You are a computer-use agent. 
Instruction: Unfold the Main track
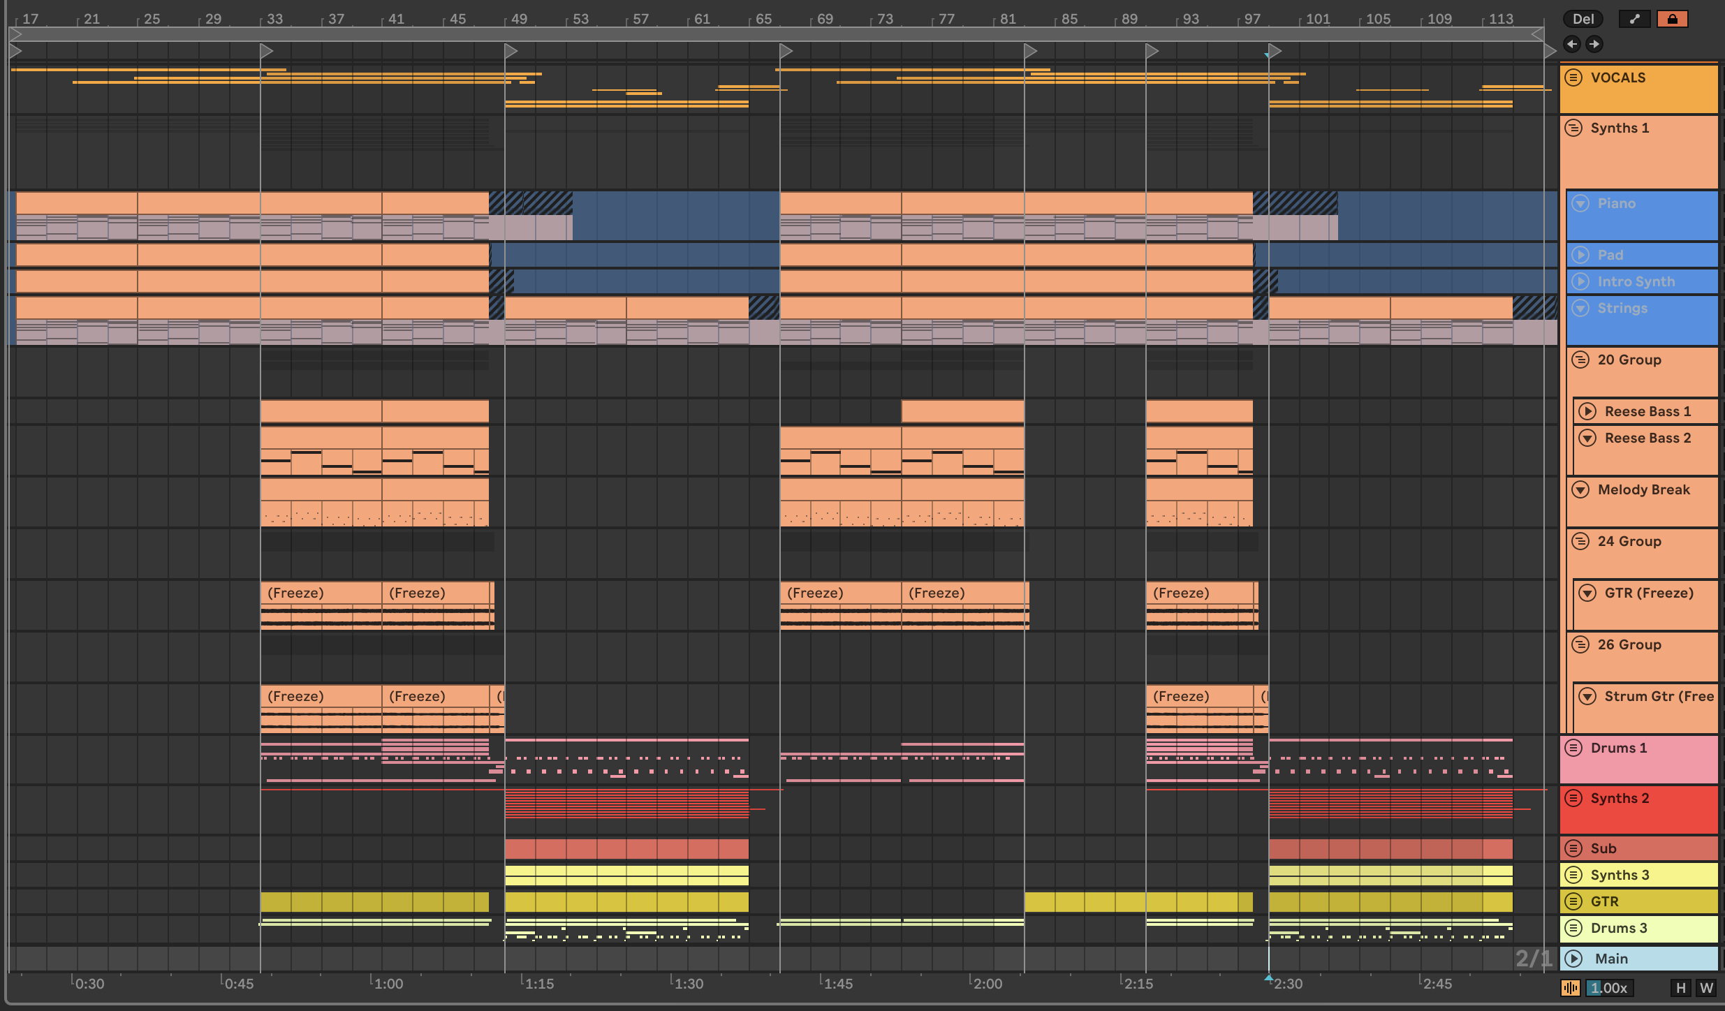point(1573,959)
